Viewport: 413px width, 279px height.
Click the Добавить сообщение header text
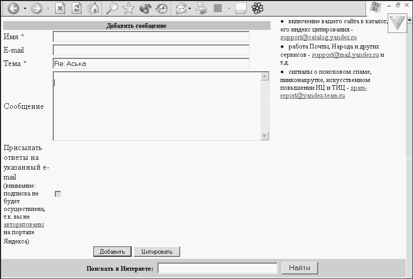coord(136,26)
